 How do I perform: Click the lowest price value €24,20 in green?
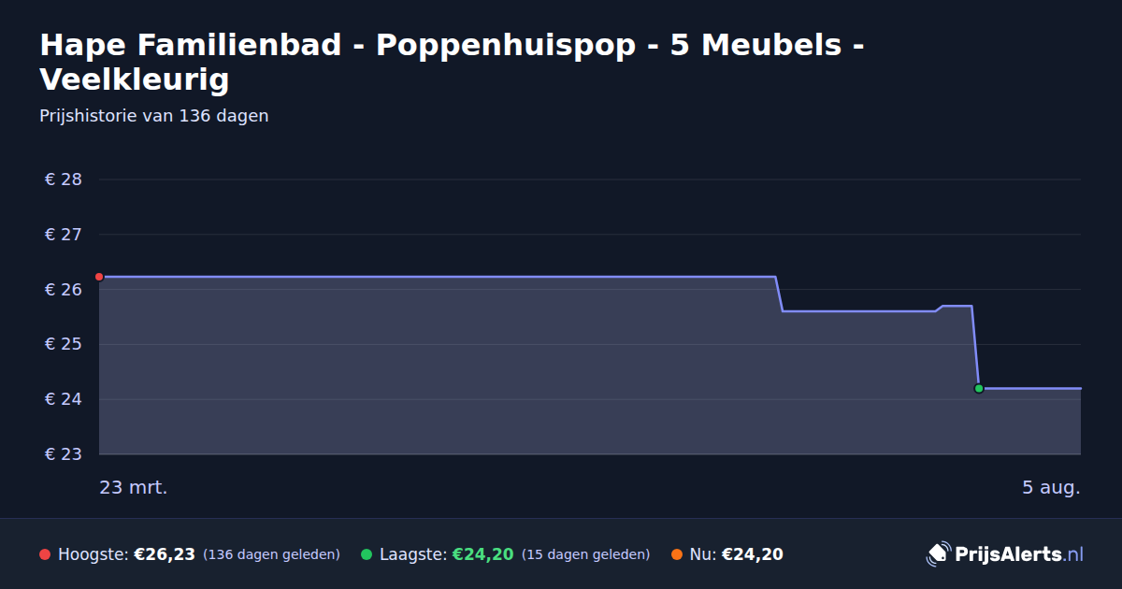click(x=483, y=554)
